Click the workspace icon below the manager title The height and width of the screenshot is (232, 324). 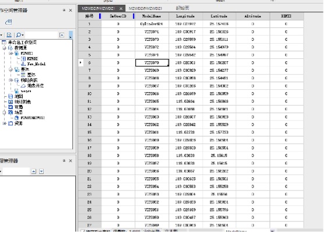point(9,22)
